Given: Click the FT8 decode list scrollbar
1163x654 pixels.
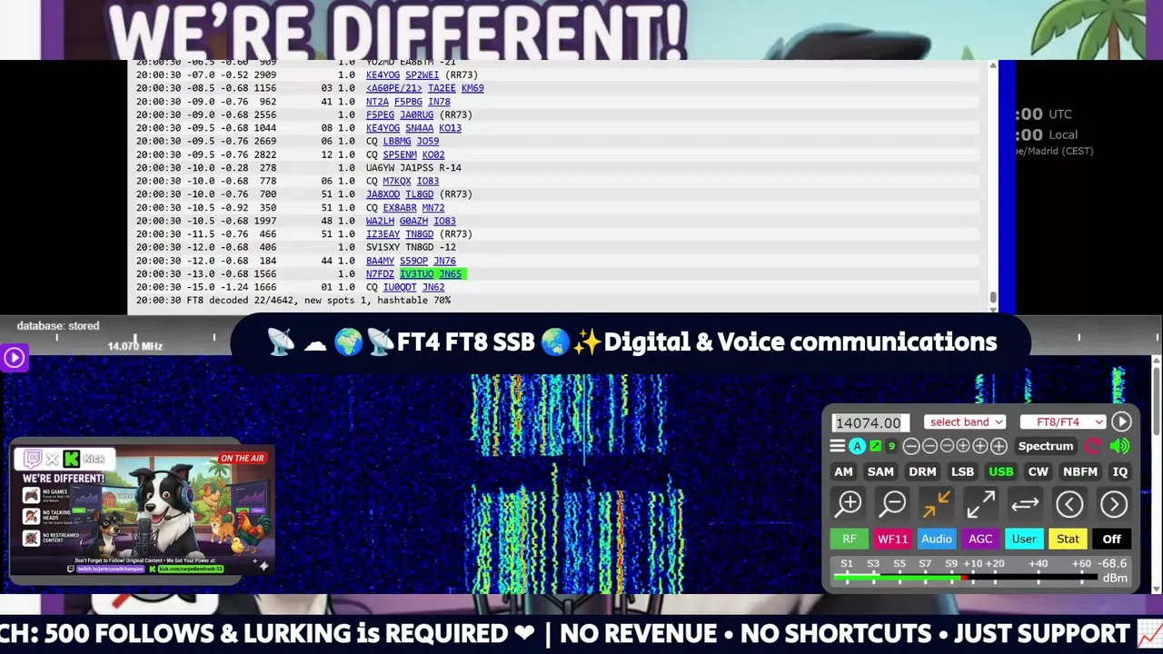Looking at the screenshot, I should (x=992, y=186).
